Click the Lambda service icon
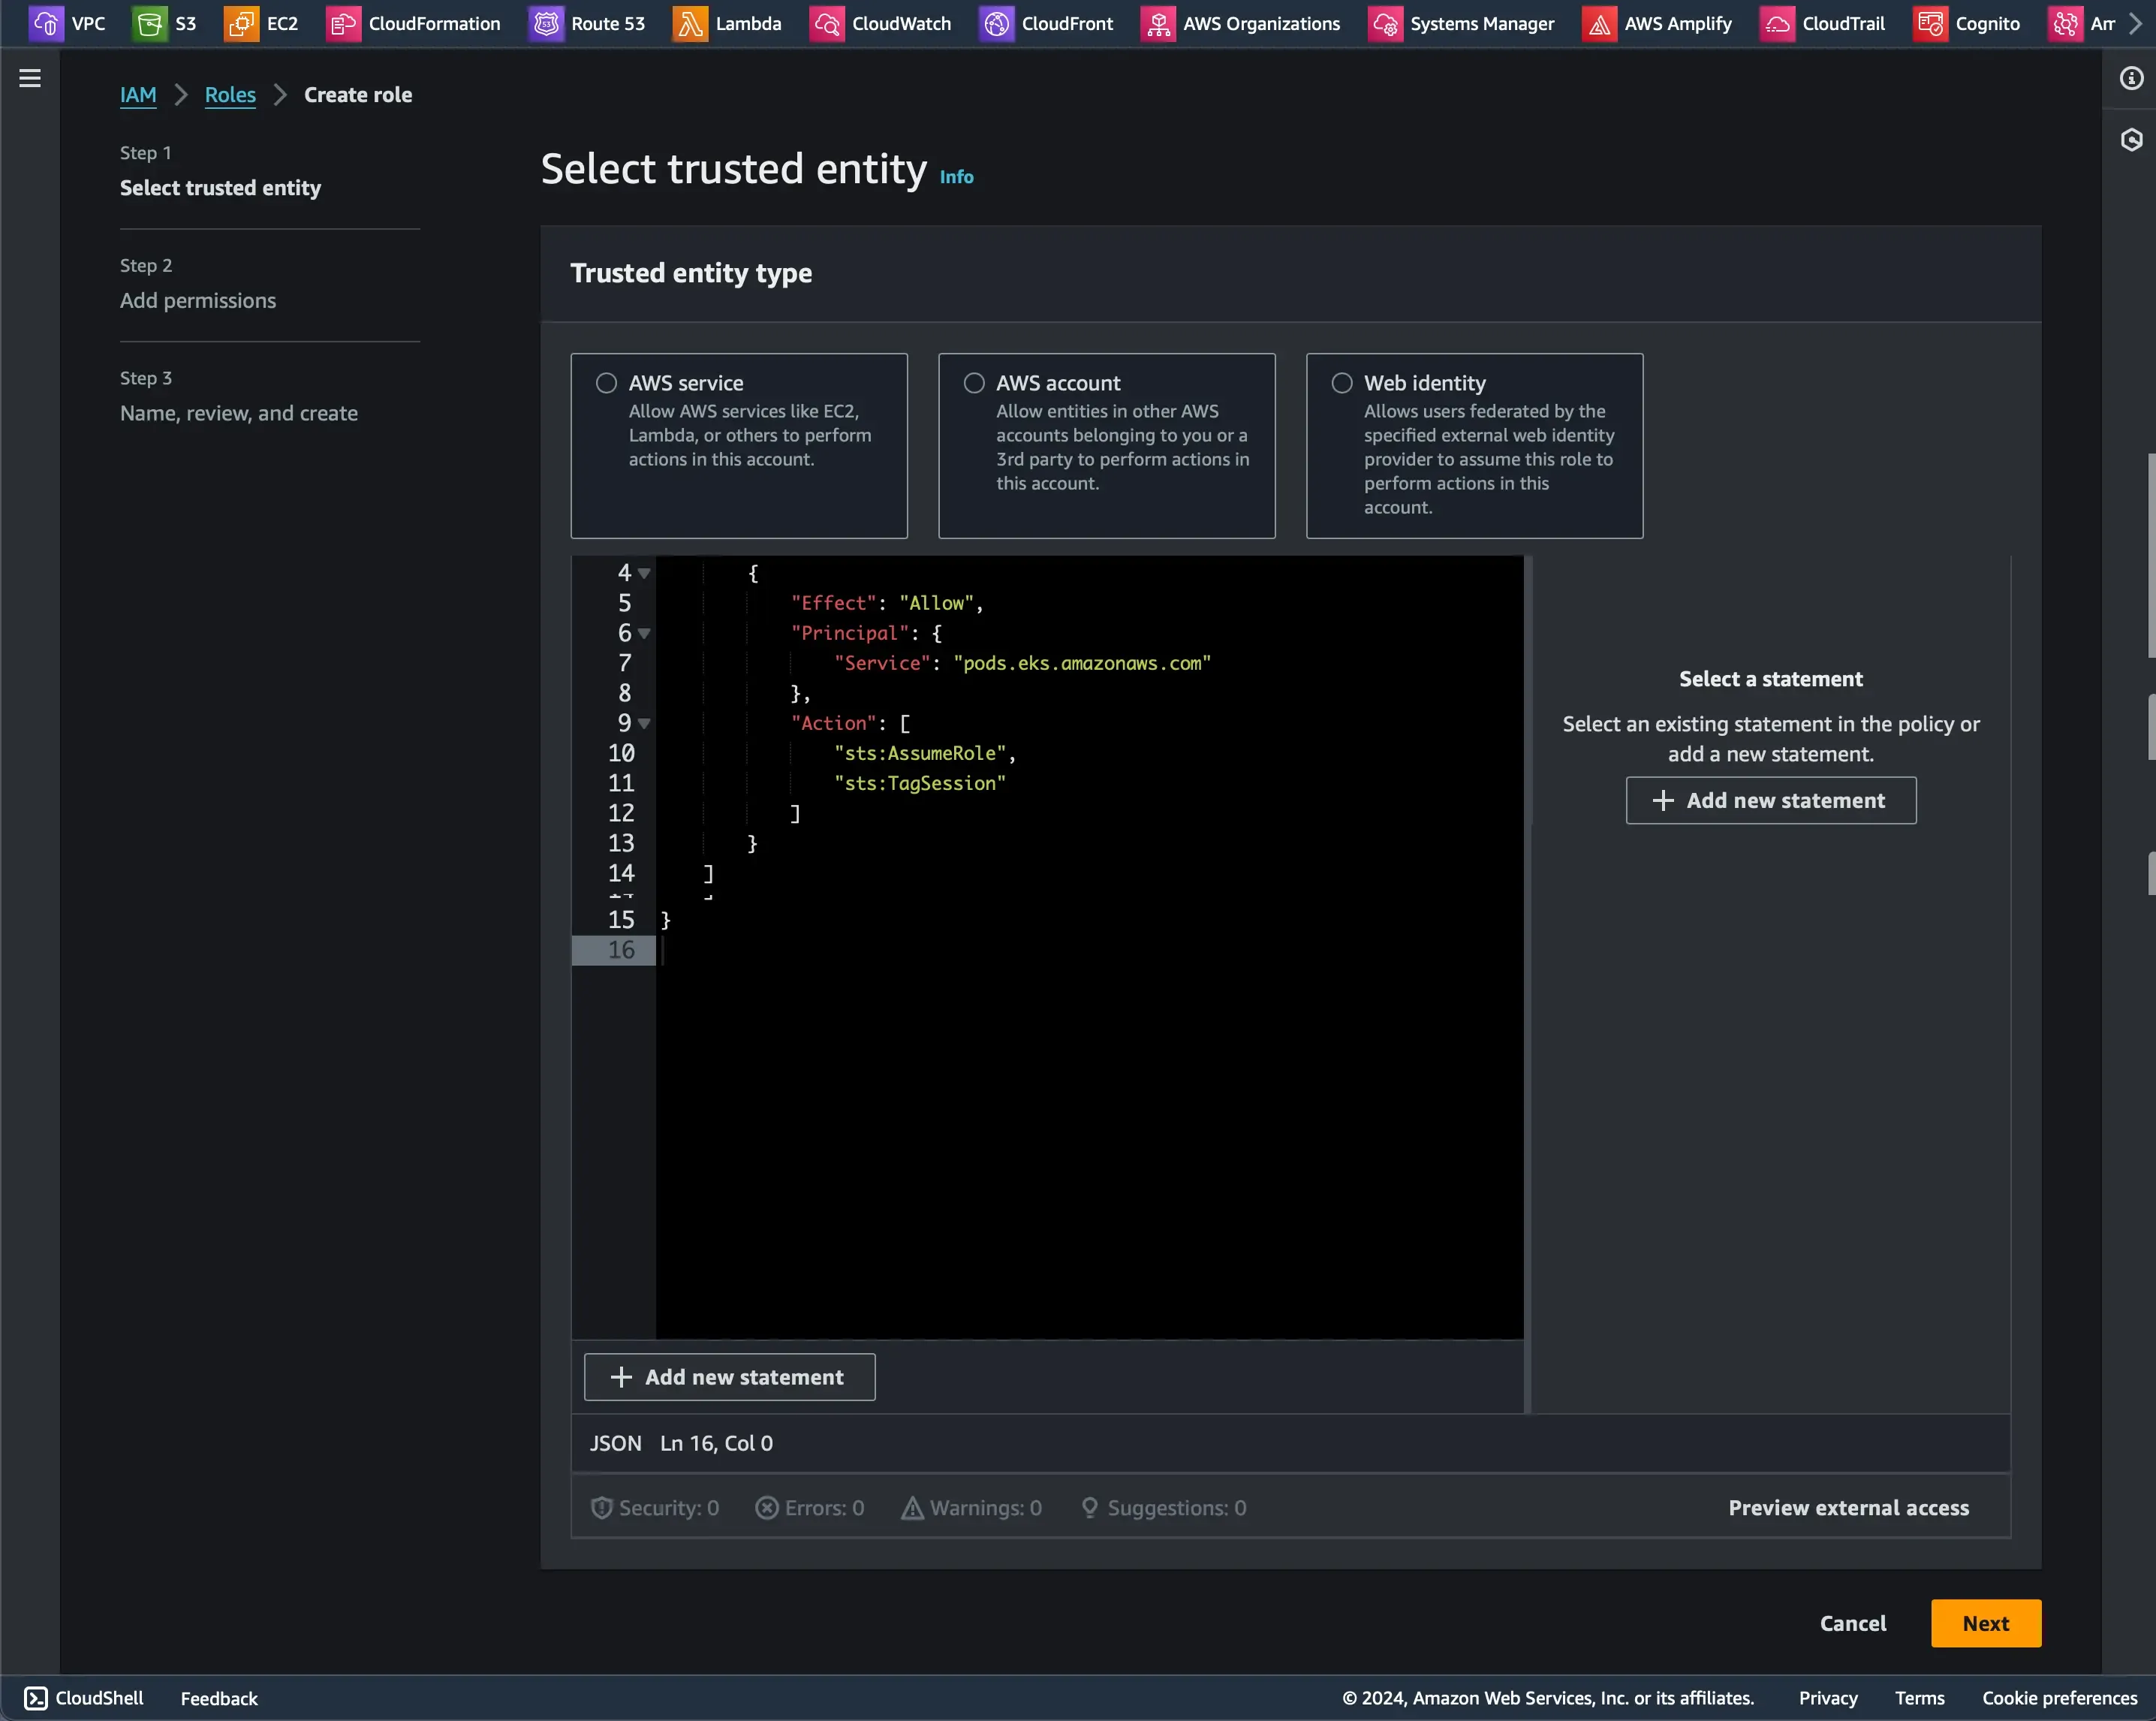Screen dimensions: 2156x1721 [x=690, y=23]
